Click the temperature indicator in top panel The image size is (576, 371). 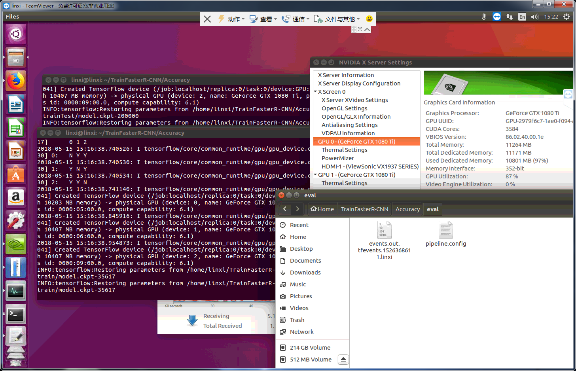click(x=484, y=17)
